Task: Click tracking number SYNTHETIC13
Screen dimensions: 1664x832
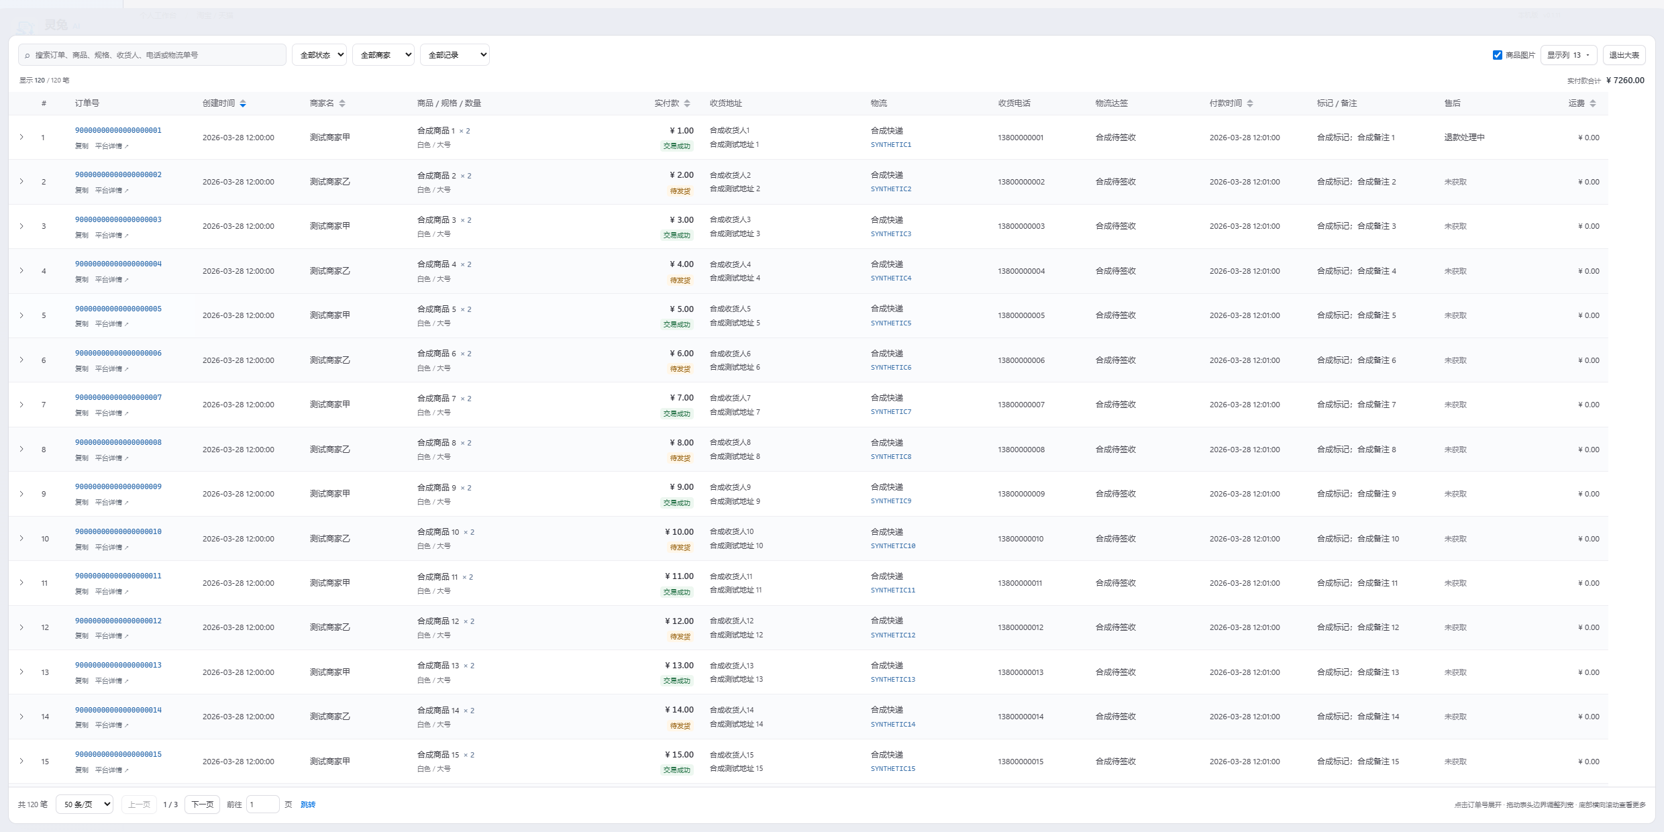Action: coord(893,680)
